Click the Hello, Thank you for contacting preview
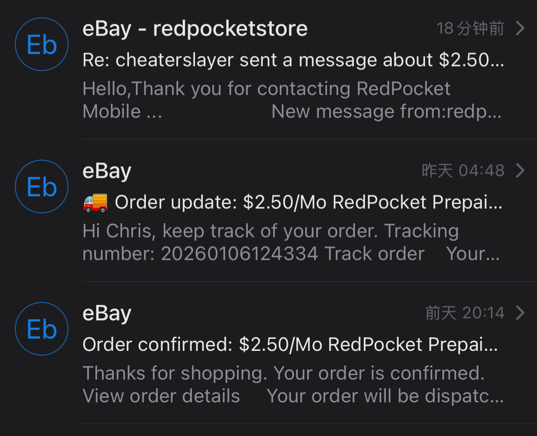The image size is (537, 436). point(266,89)
